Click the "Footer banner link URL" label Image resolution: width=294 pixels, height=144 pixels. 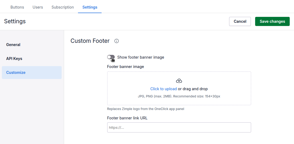click(x=127, y=118)
